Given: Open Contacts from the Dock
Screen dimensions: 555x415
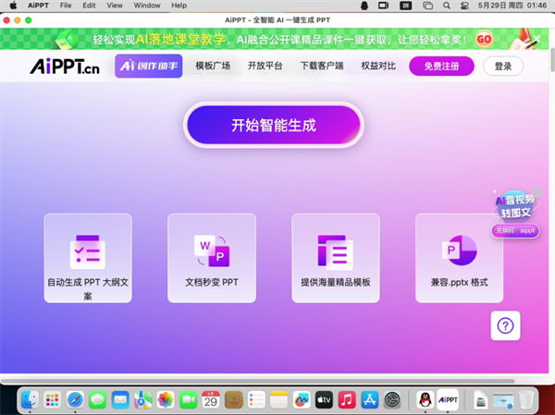Looking at the screenshot, I should point(234,400).
